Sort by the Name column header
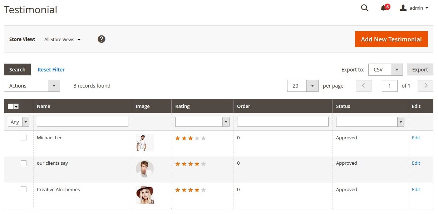Viewport: 438px width, 214px height. pos(44,106)
